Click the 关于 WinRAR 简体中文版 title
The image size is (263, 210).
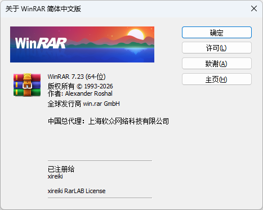[43, 9]
